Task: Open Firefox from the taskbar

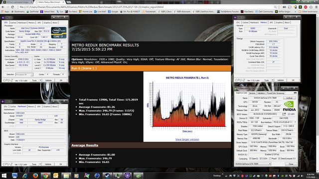Action: pyautogui.click(x=35, y=176)
